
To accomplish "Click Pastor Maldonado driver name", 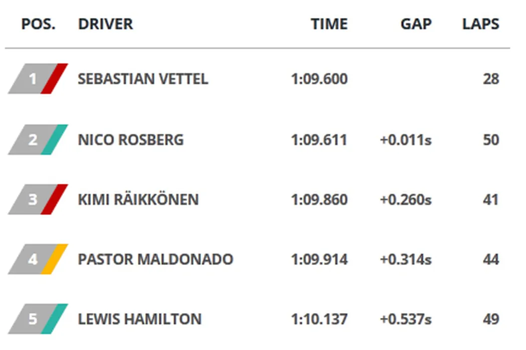I will coord(155,259).
